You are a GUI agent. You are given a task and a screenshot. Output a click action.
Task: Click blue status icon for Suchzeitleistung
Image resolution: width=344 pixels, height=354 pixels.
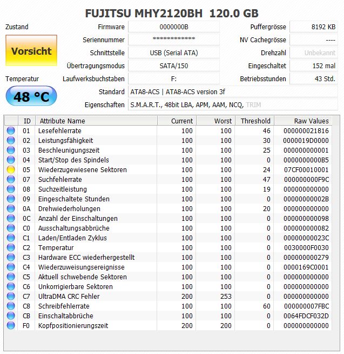[11, 189]
